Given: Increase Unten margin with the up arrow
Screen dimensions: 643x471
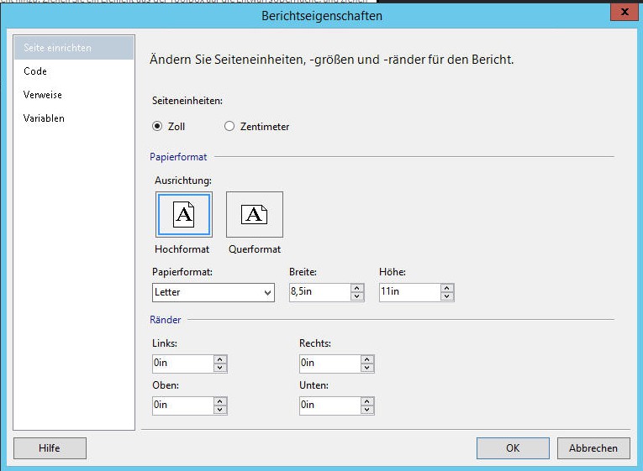Looking at the screenshot, I should pyautogui.click(x=367, y=401).
